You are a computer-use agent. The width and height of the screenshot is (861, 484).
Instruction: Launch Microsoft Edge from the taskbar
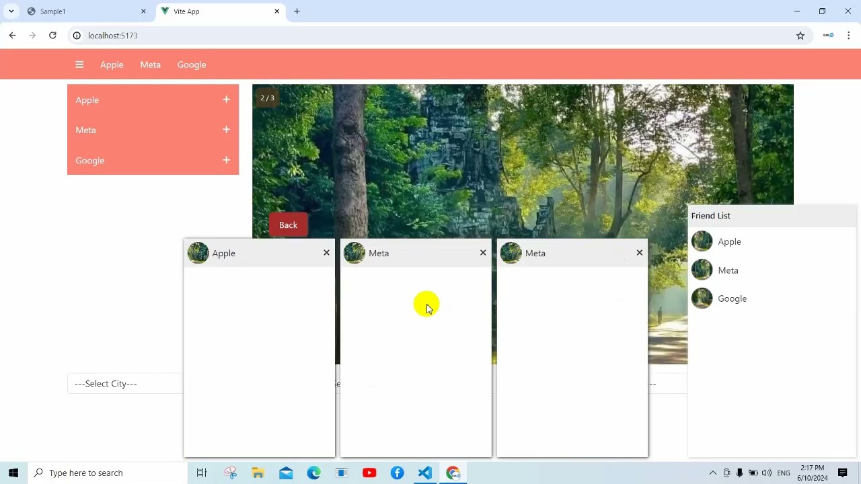314,473
